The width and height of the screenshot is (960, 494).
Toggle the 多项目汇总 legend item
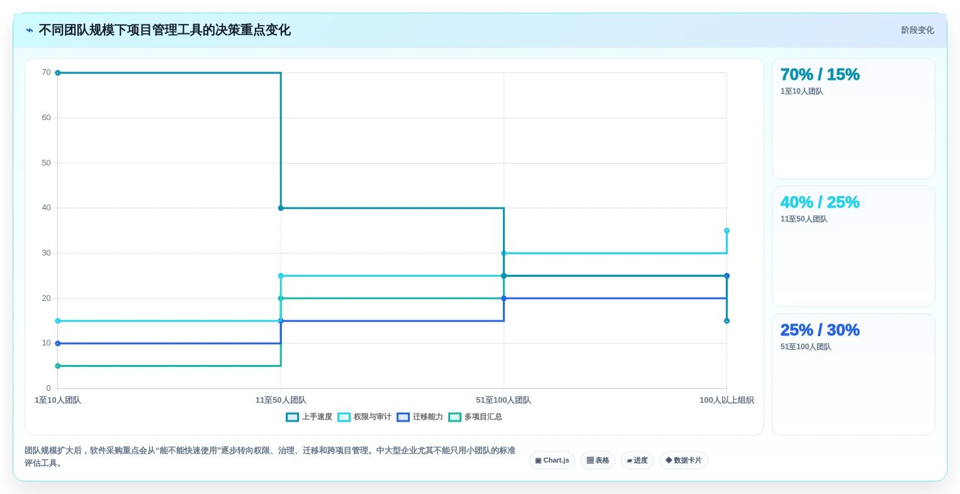[x=475, y=417]
